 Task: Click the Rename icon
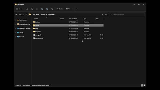pyautogui.click(x=42, y=9)
